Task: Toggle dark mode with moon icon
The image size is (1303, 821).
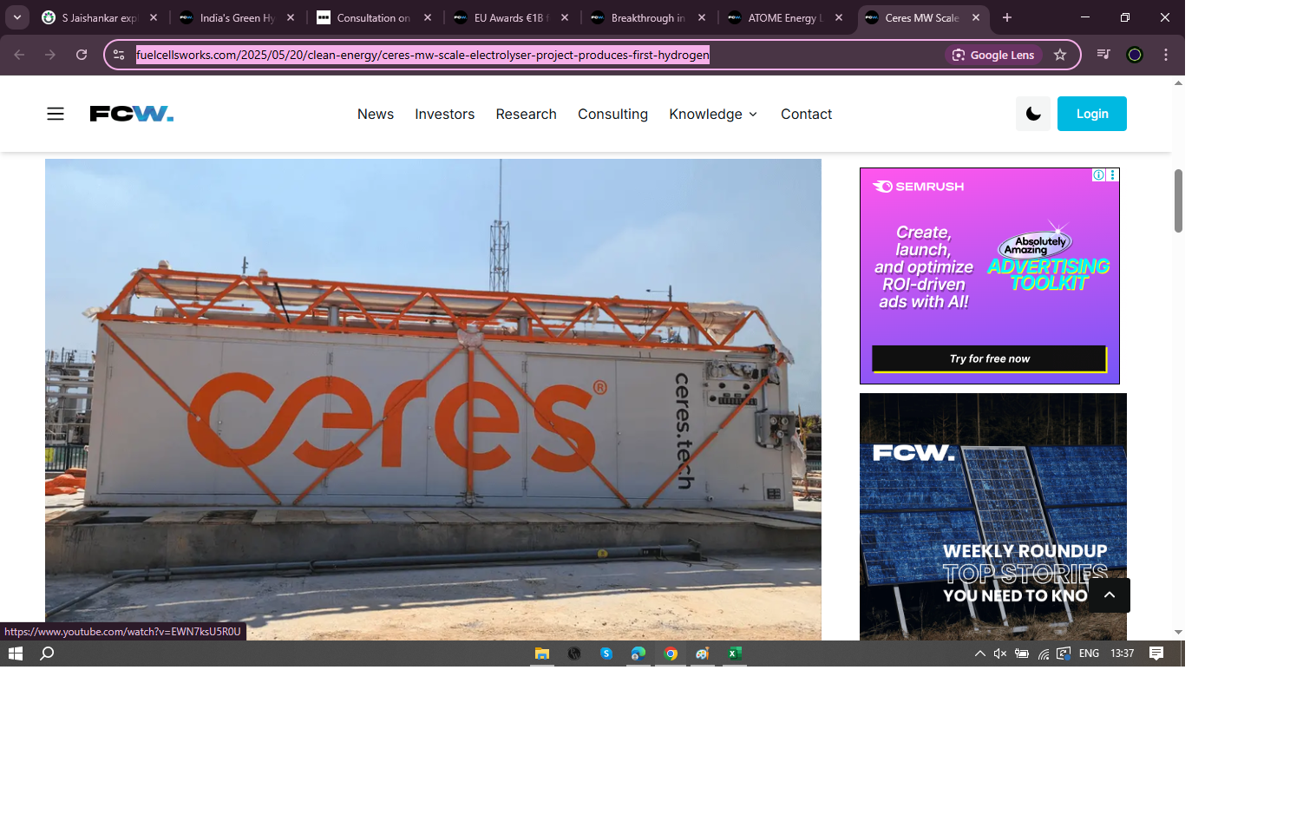Action: pos(1033,114)
